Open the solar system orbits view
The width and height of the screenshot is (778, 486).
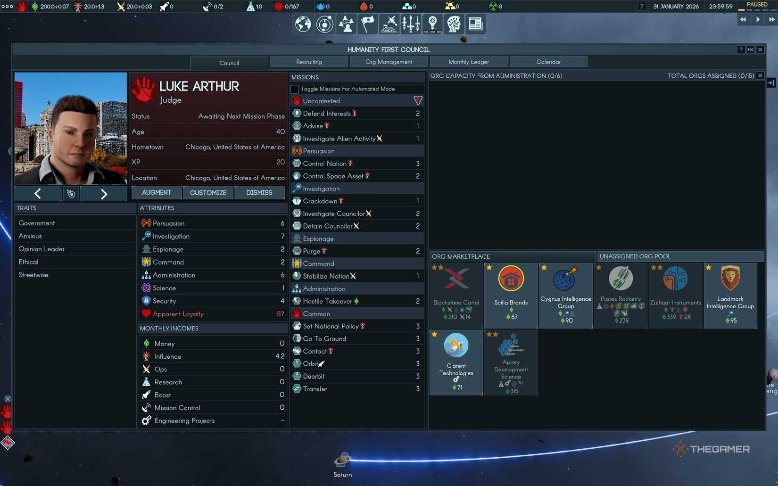click(x=324, y=24)
